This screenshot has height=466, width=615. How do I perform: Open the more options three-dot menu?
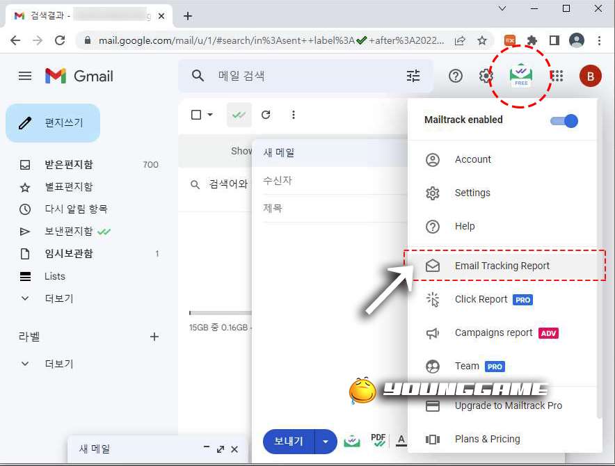(294, 115)
